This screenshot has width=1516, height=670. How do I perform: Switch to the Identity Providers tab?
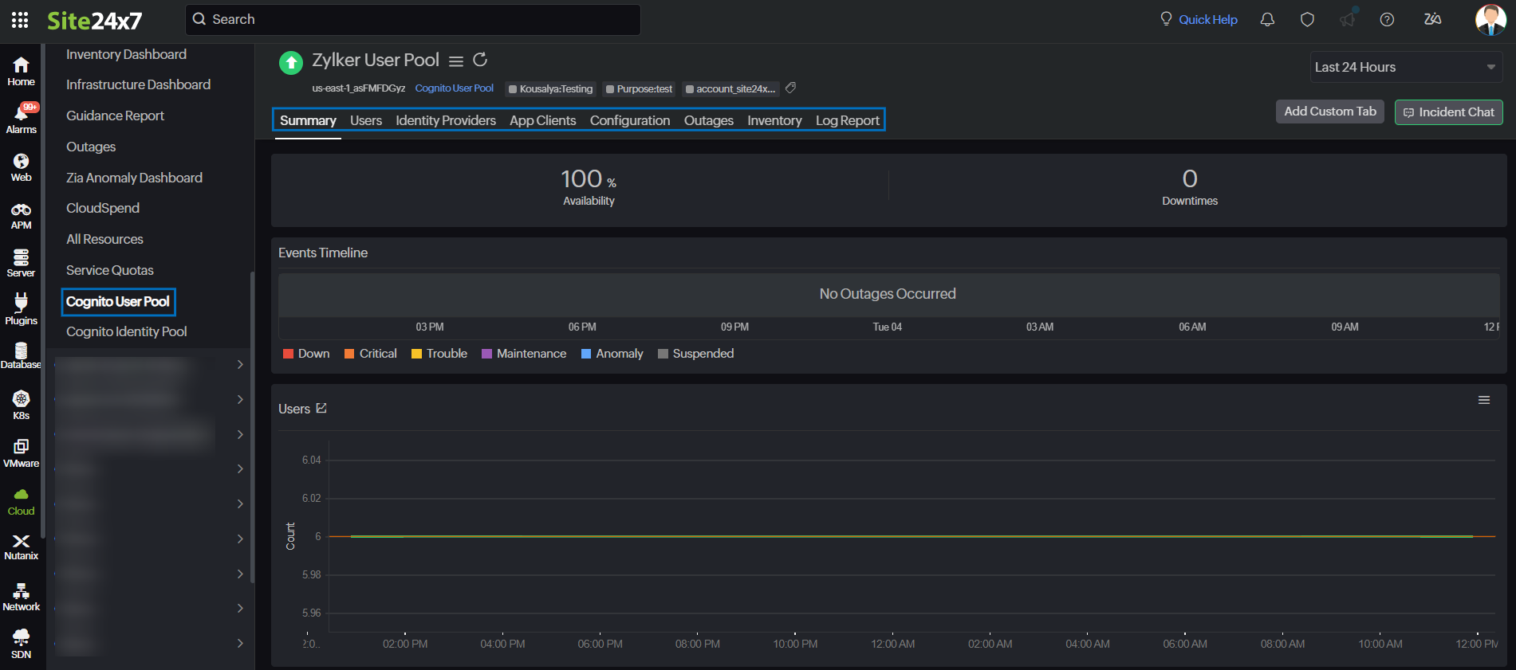(446, 120)
